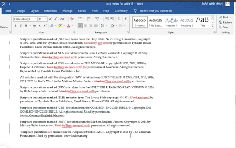Image resolution: width=236 pixels, height=148 pixels.
Task: Open the Insert tab
Action: click(8, 11)
